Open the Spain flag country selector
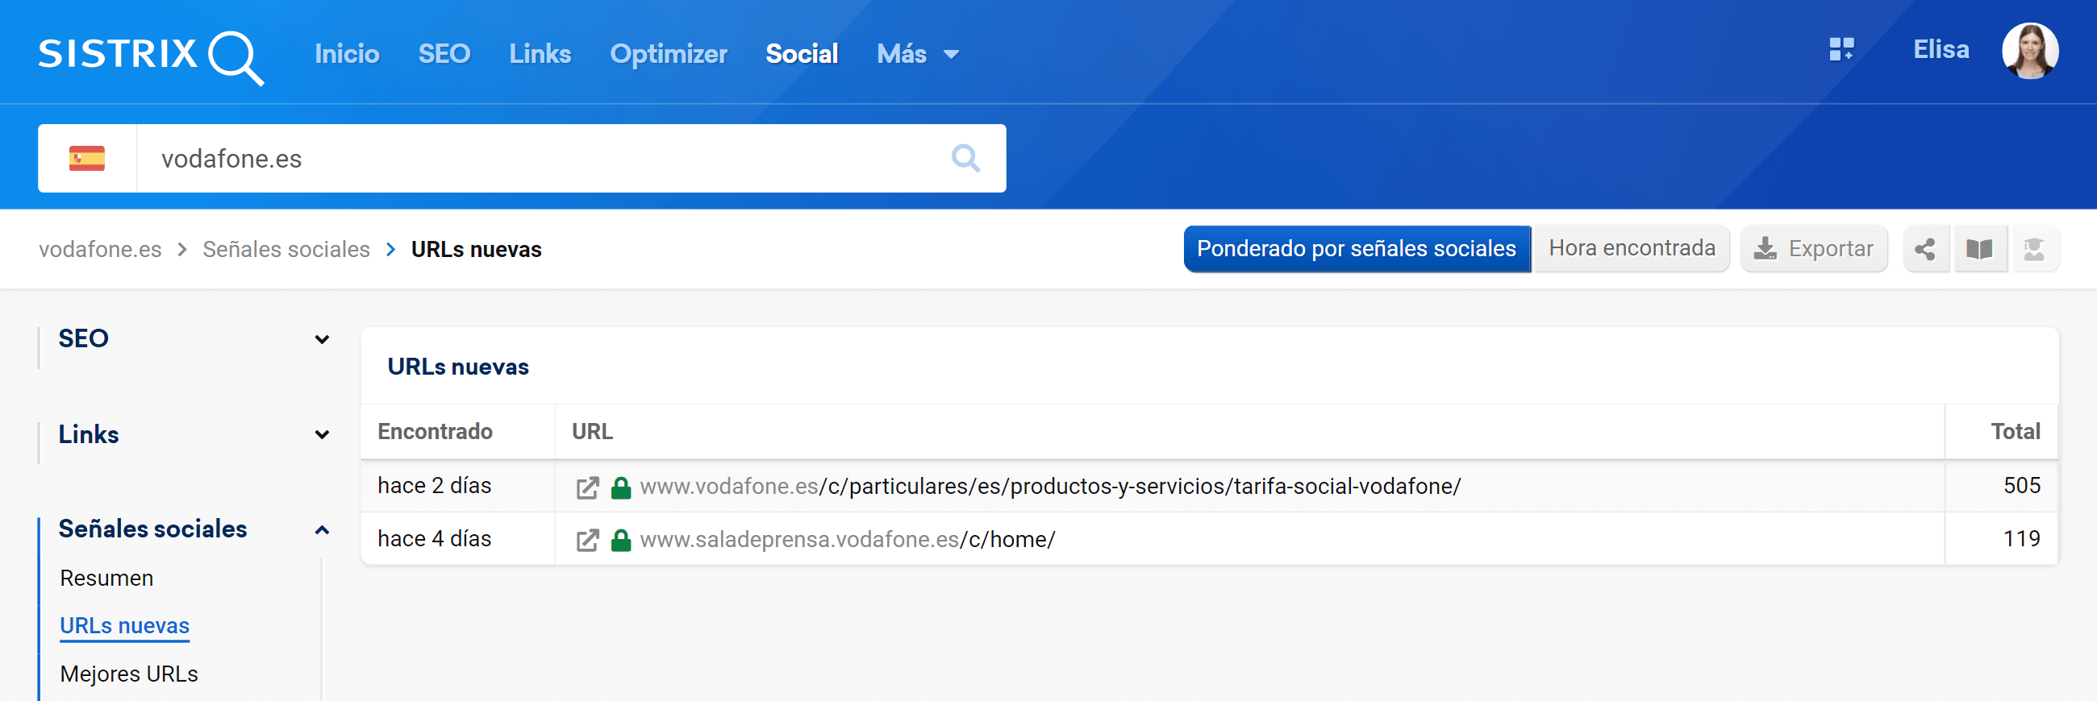Screen dimensions: 2097x701 87,159
